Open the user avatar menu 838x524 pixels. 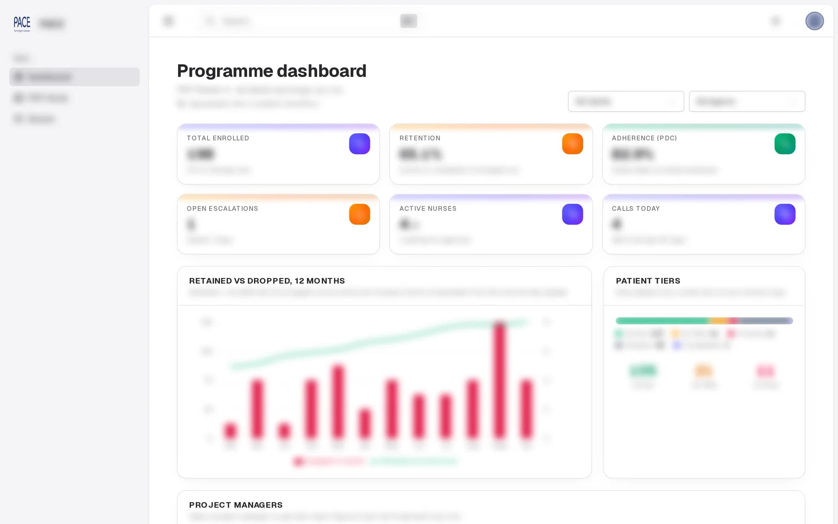pos(814,21)
